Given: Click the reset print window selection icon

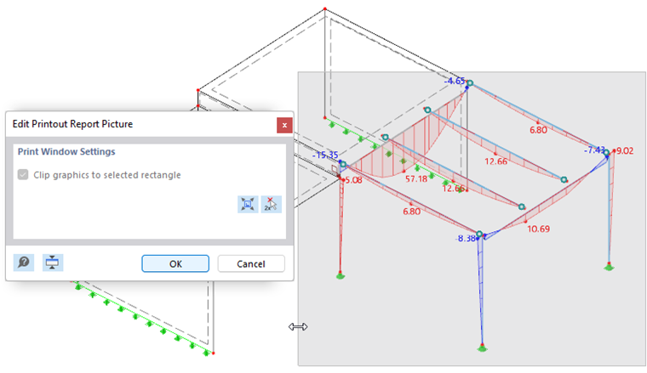Looking at the screenshot, I should pyautogui.click(x=271, y=204).
